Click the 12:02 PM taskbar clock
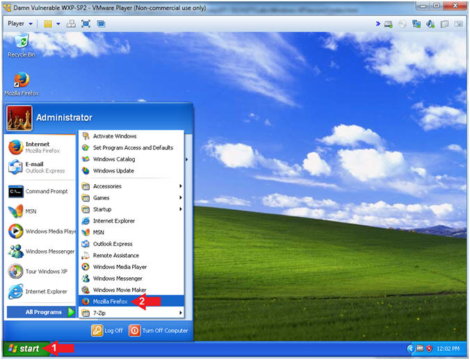 448,349
